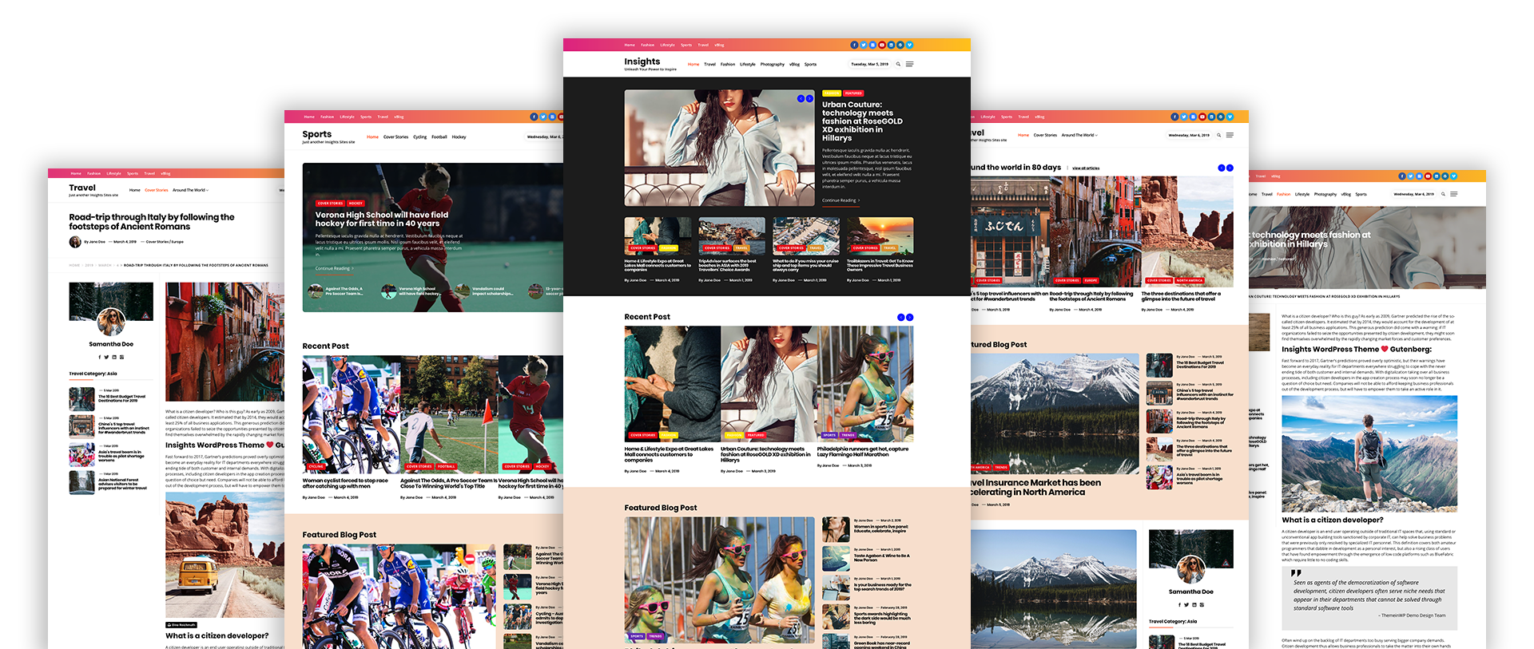Click previous arrow on Insights hero slider
This screenshot has height=649, width=1534.
coord(801,98)
